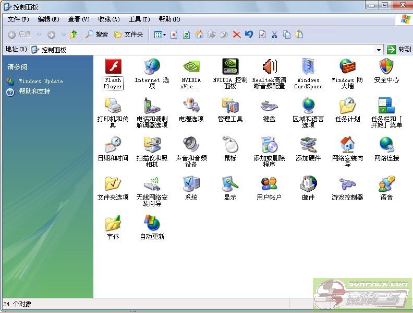The image size is (413, 313).
Task: Click the Windows Update link in sidebar
Action: (41, 81)
